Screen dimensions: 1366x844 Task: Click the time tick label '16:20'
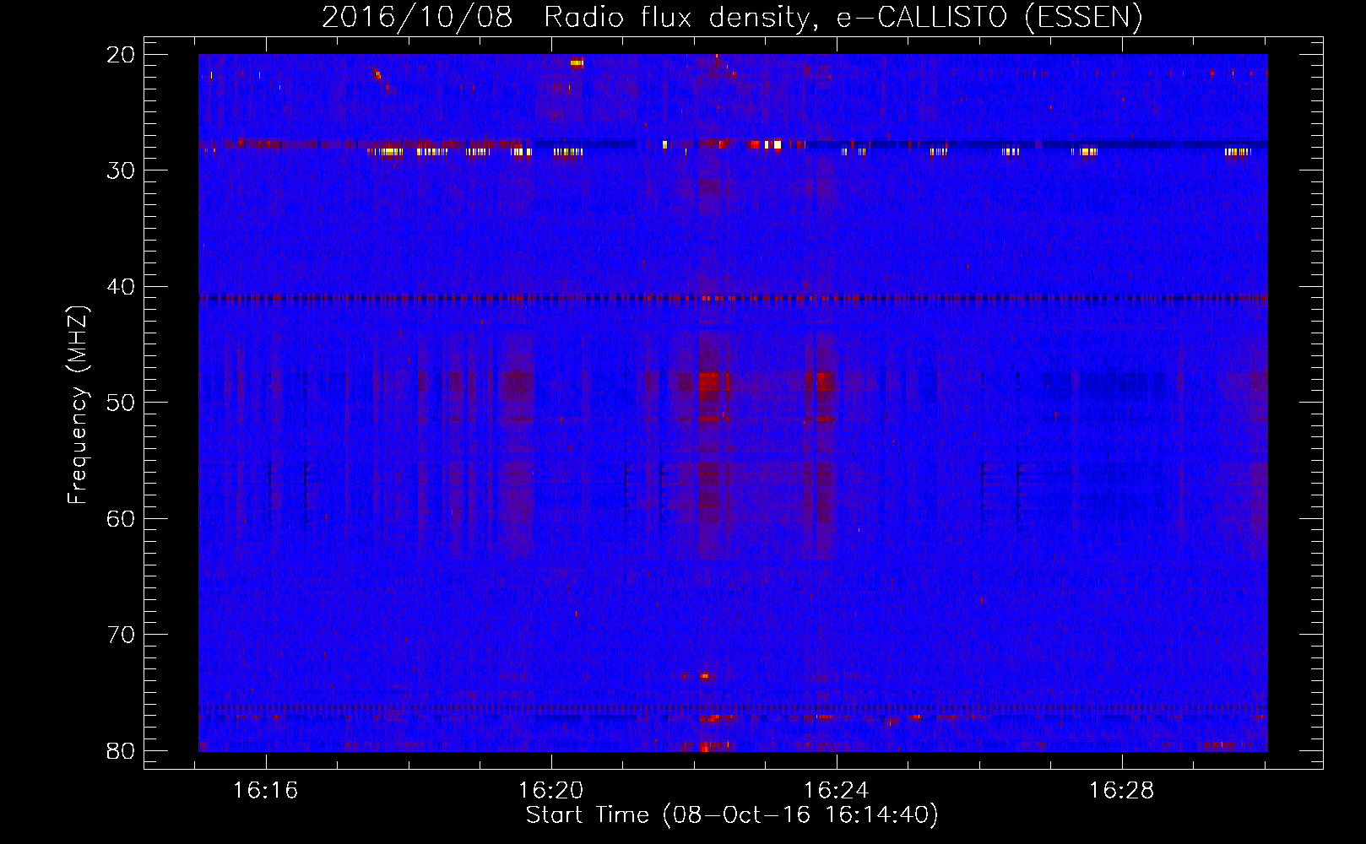(551, 790)
